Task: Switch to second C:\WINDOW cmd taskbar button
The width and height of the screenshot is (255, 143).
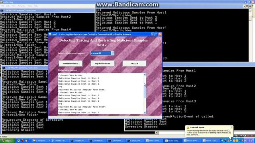Action: coord(97,141)
